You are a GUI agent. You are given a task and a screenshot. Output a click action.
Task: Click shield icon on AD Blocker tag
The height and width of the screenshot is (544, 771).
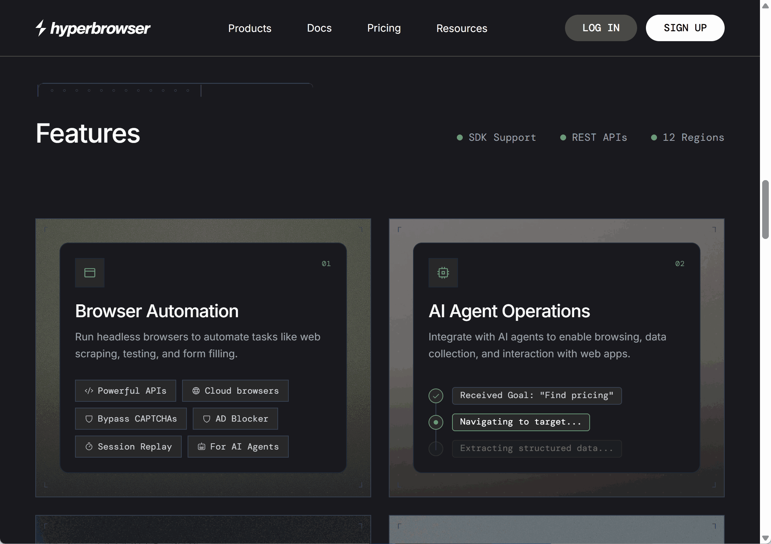click(x=207, y=419)
